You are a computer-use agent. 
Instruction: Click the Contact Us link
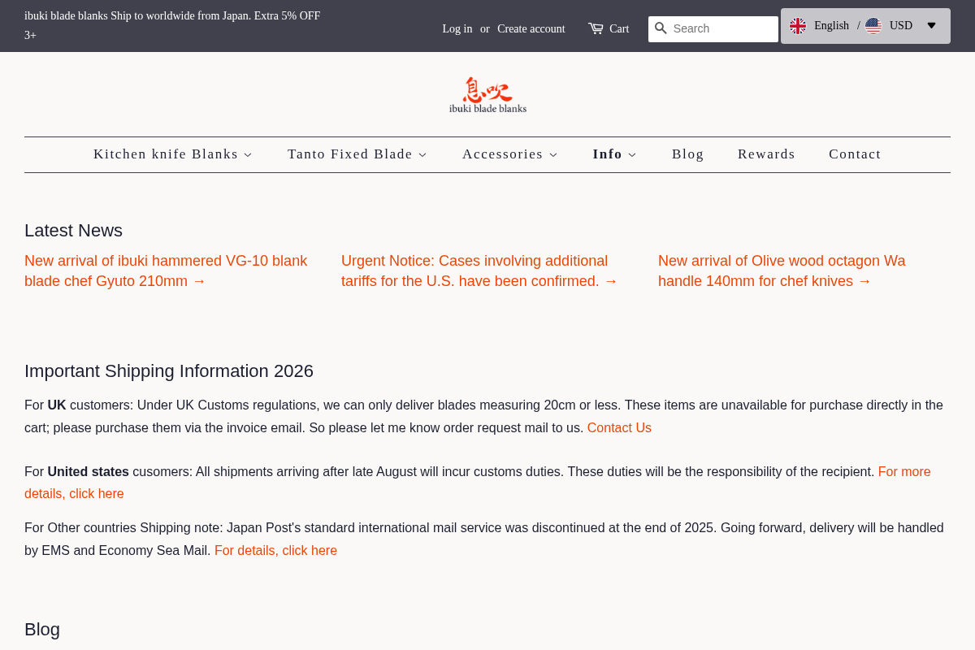pyautogui.click(x=619, y=427)
